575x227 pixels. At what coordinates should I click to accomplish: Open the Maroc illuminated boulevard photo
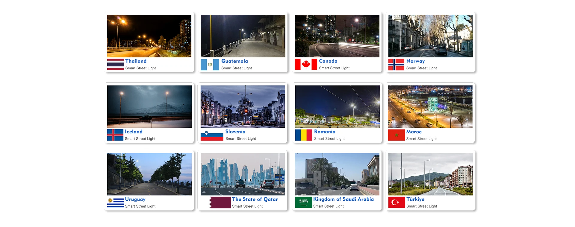click(x=430, y=106)
